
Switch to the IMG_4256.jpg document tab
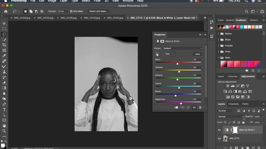click(45, 18)
